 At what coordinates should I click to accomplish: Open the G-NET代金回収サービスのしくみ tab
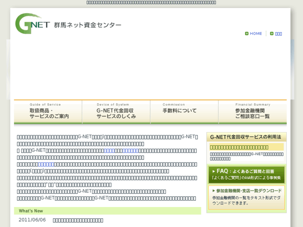point(116,112)
